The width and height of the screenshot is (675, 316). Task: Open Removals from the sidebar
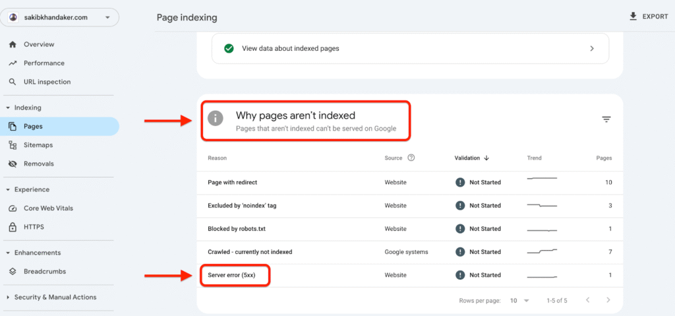[x=38, y=164]
